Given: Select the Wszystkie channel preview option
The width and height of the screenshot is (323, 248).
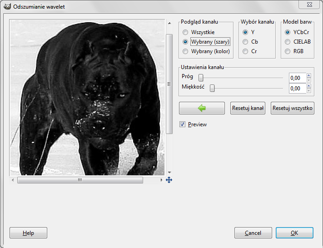Looking at the screenshot, I should 185,32.
